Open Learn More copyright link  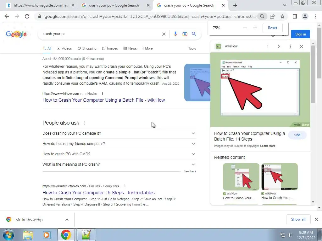click(268, 146)
